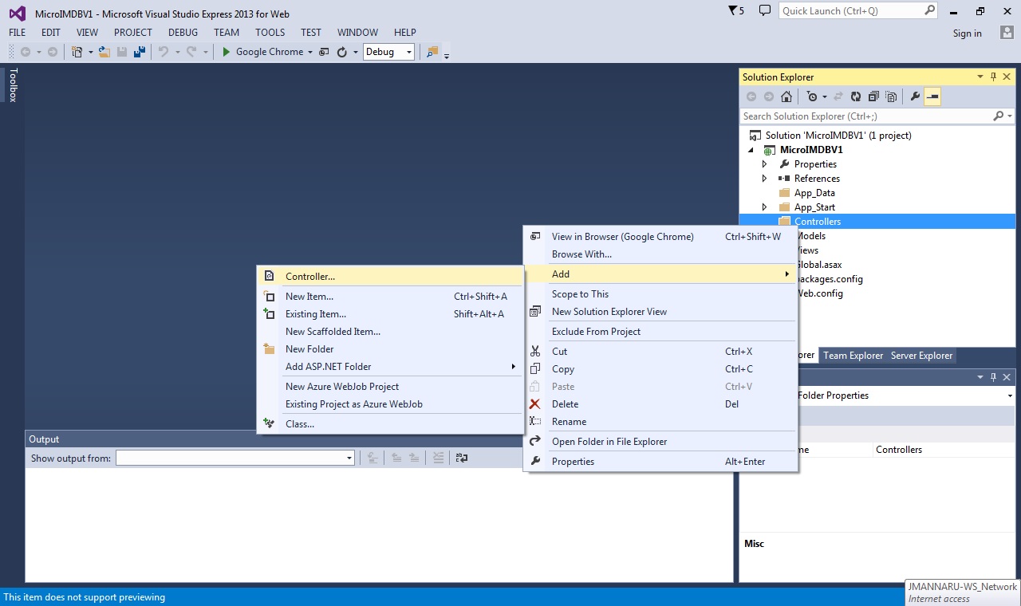Click the Browser Link icon beside Google Chrome

[x=324, y=52]
